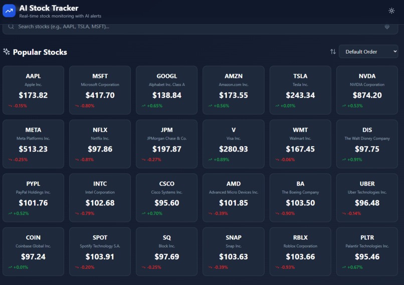This screenshot has height=285, width=404.
Task: Click the uptrend icon on AMZN card
Action: [210, 105]
